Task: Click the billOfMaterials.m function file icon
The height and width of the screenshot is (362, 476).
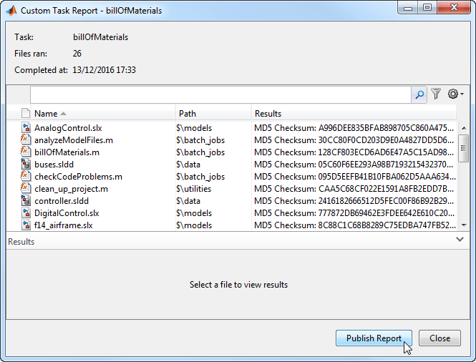Action: pyautogui.click(x=26, y=152)
